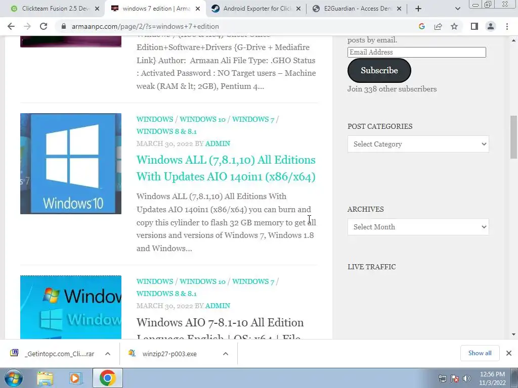The width and height of the screenshot is (518, 388).
Task: Click the network tray icon
Action: tap(442, 379)
